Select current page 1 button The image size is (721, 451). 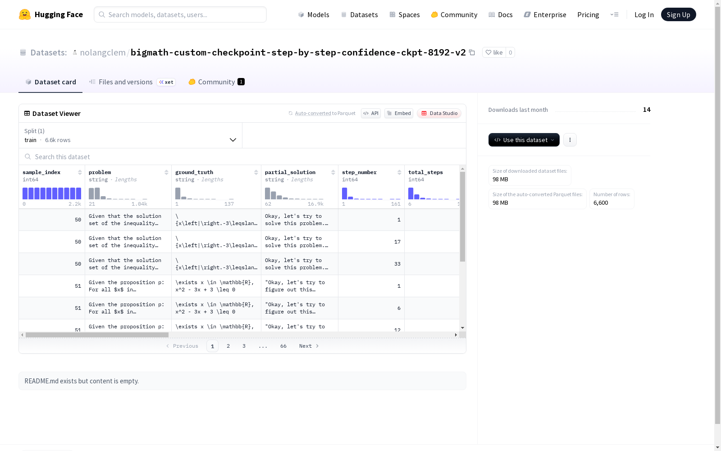pyautogui.click(x=212, y=346)
